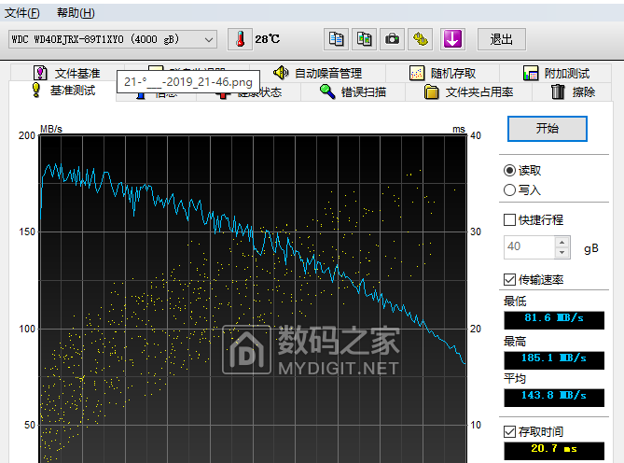Open the options wrench icon

coord(421,39)
